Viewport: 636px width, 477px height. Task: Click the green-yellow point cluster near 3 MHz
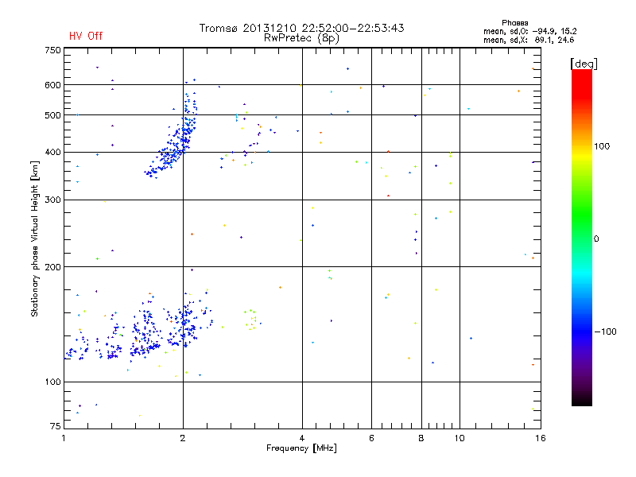[251, 320]
